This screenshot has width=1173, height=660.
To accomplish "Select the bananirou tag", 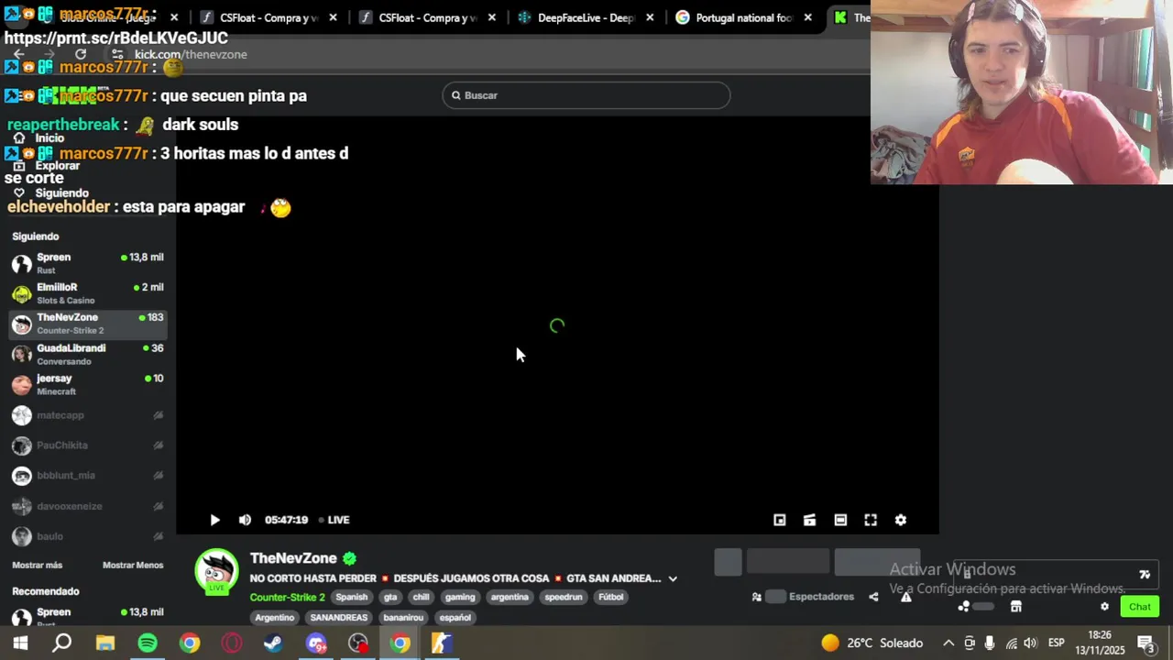I will coord(403,618).
